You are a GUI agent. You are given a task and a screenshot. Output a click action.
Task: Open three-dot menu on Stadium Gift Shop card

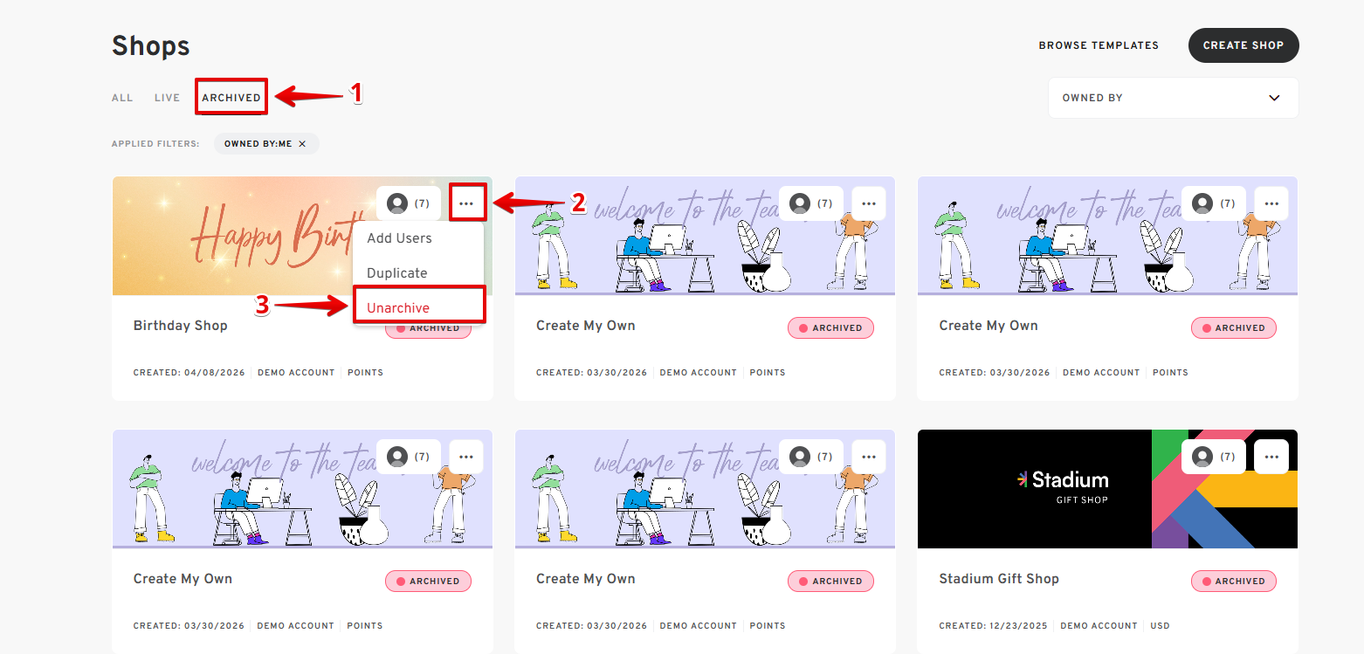click(1271, 457)
